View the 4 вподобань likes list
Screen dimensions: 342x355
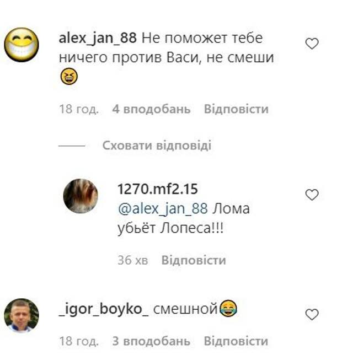pyautogui.click(x=151, y=109)
